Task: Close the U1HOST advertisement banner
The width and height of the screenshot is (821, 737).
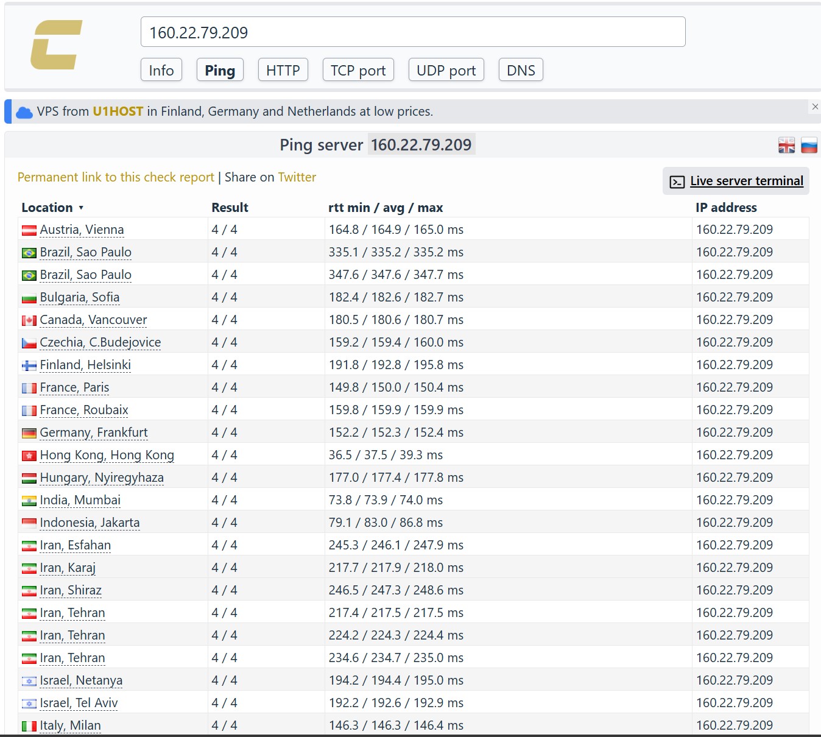Action: pyautogui.click(x=815, y=107)
